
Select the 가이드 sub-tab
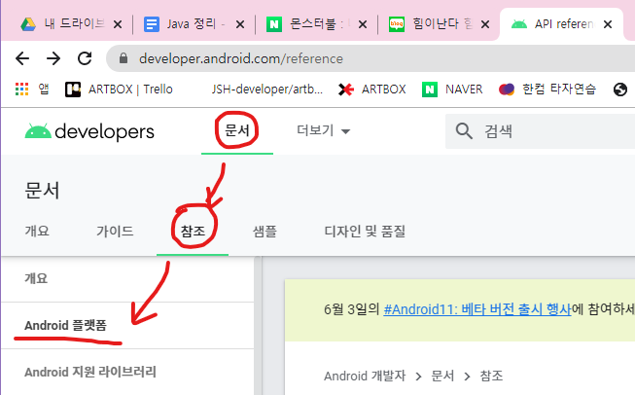click(115, 232)
